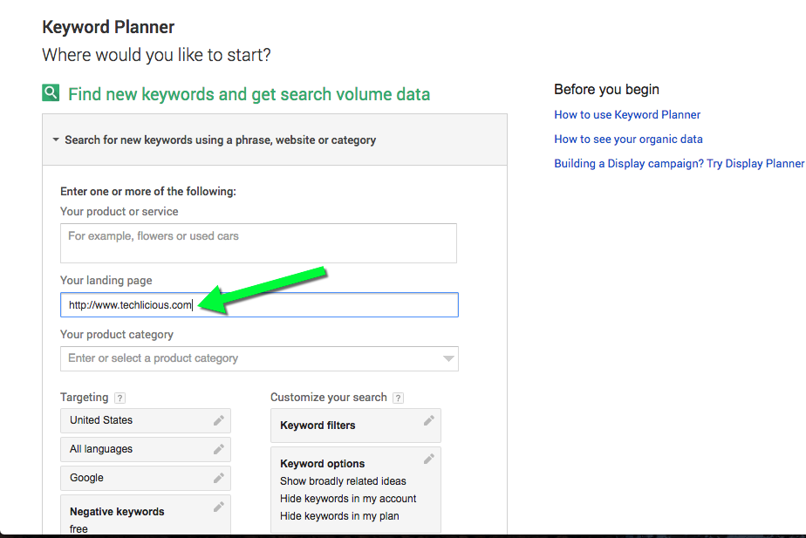
Task: Click the green magnifying glass search icon
Action: (x=51, y=93)
